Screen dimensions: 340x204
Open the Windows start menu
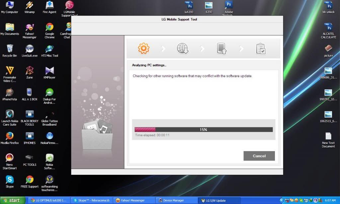(13, 200)
